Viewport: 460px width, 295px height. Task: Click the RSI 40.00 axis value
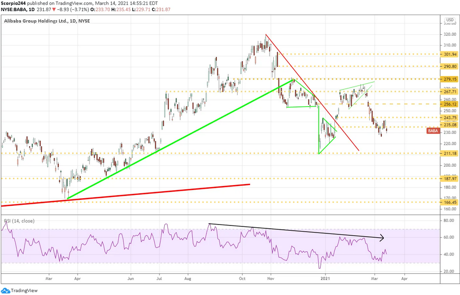pos(449,254)
